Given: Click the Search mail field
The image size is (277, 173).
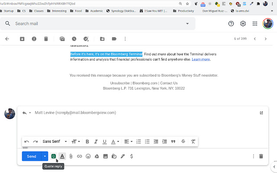Looking at the screenshot, I should click(x=100, y=24).
